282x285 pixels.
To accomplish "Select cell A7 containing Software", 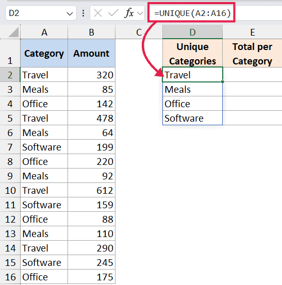I will 44,147.
